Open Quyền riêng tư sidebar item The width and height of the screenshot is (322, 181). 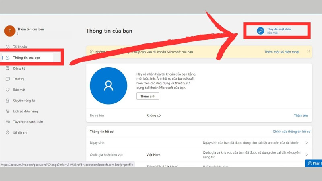24,100
